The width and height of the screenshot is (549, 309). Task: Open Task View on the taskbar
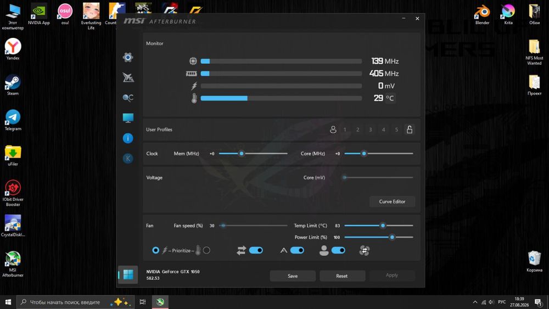click(x=143, y=302)
